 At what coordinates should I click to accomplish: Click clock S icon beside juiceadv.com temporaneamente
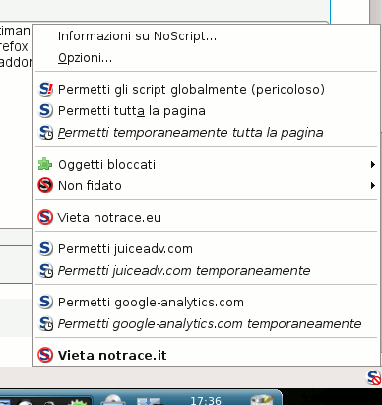coord(45,270)
